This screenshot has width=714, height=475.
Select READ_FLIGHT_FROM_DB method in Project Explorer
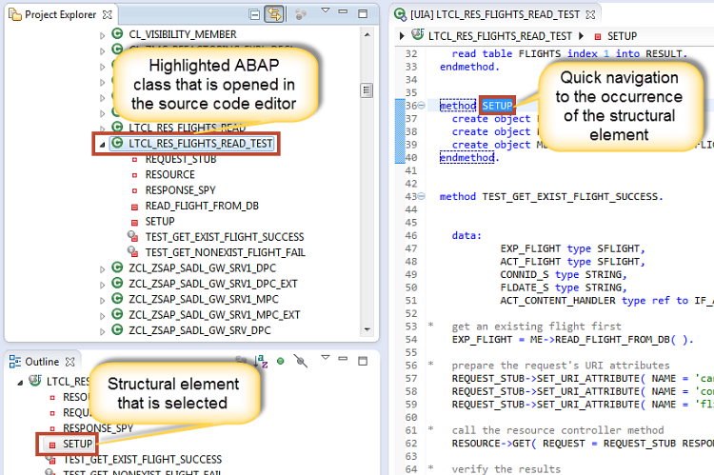click(x=202, y=206)
